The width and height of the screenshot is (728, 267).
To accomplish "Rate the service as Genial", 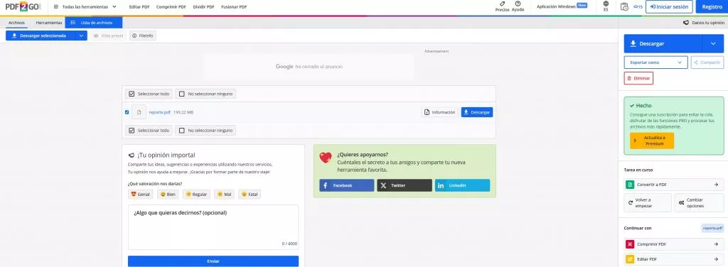I will point(140,195).
